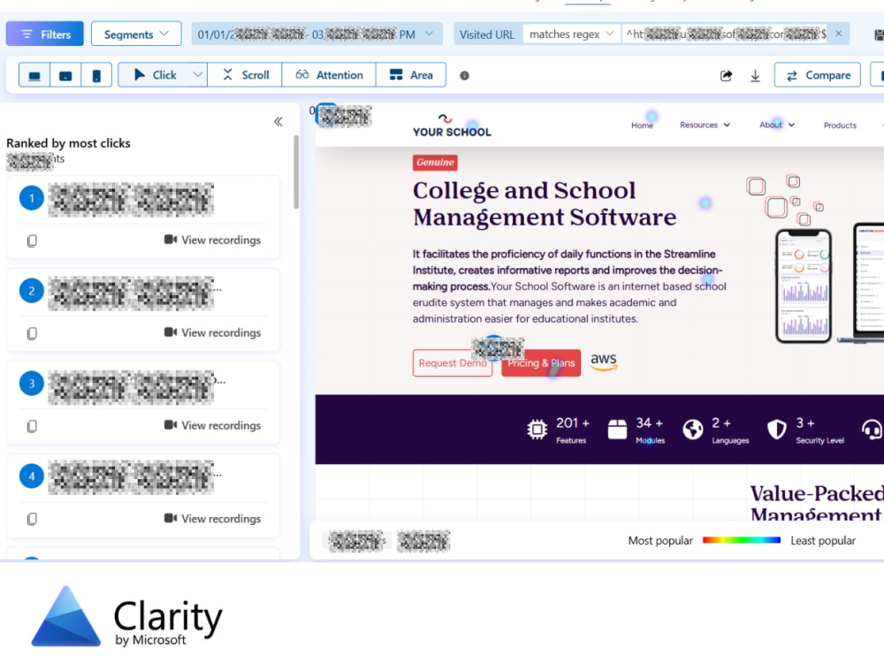Click the aws logo
Screen dimensions: 884x663
tap(604, 362)
